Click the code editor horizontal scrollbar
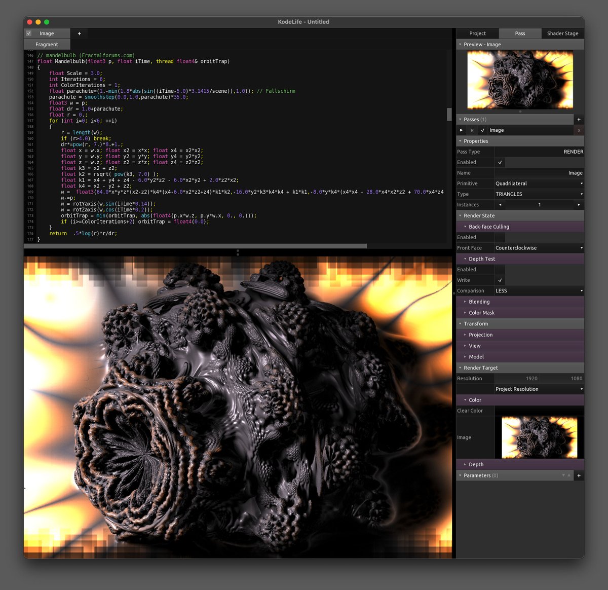608x590 pixels. point(196,246)
